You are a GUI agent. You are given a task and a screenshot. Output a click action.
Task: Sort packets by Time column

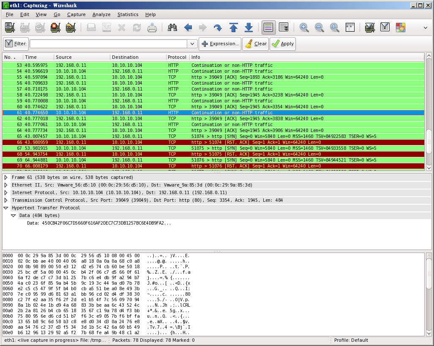38,57
